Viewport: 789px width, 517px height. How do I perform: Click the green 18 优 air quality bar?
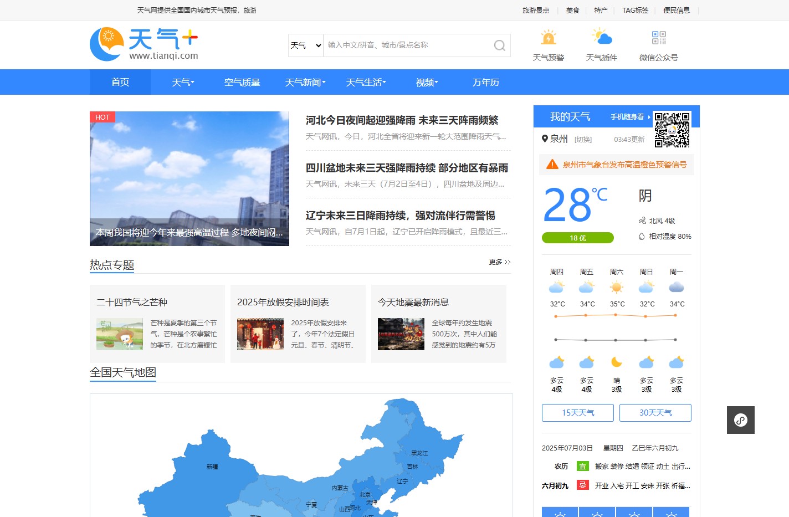[x=578, y=238]
